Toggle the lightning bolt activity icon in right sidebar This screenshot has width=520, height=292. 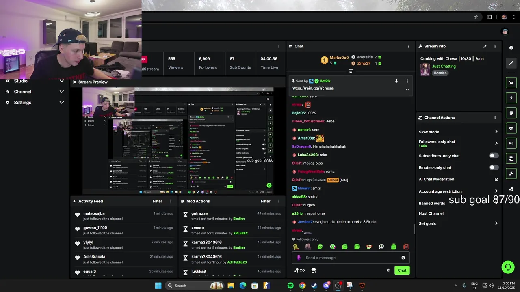[x=511, y=98]
